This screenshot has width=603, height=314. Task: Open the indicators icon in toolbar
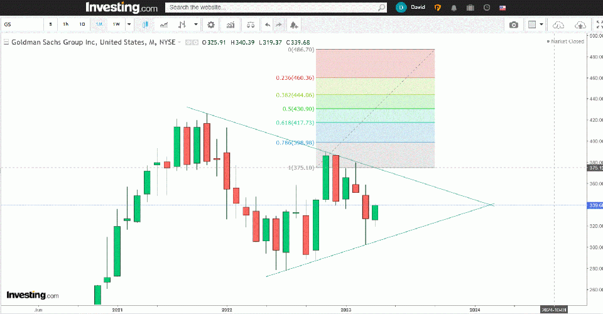[x=231, y=24]
